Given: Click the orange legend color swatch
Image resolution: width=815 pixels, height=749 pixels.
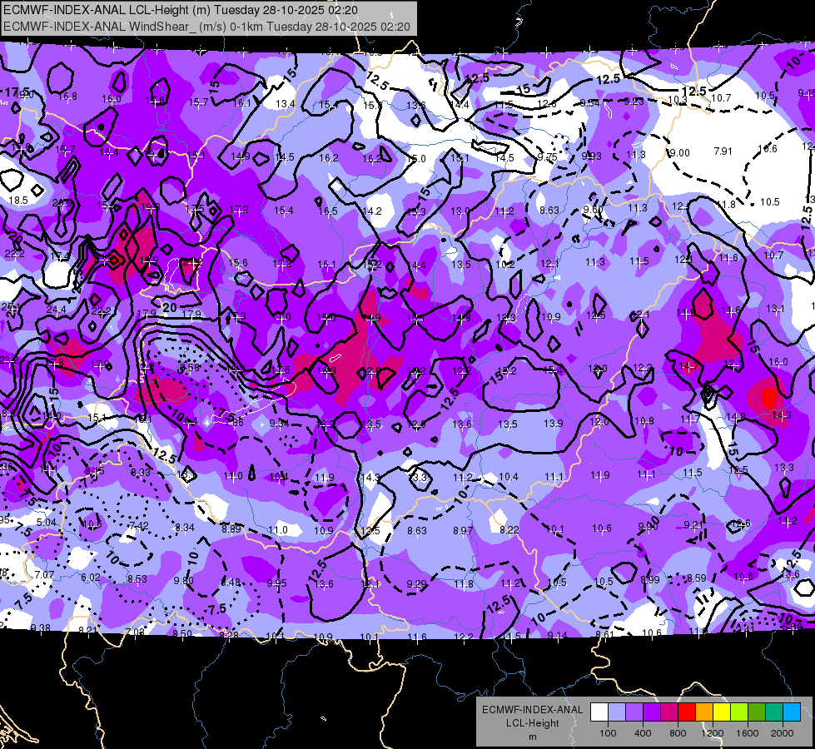Looking at the screenshot, I should pyautogui.click(x=703, y=712).
